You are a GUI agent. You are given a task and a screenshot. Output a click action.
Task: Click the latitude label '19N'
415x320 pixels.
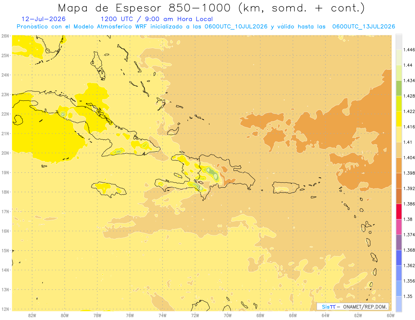5,173
